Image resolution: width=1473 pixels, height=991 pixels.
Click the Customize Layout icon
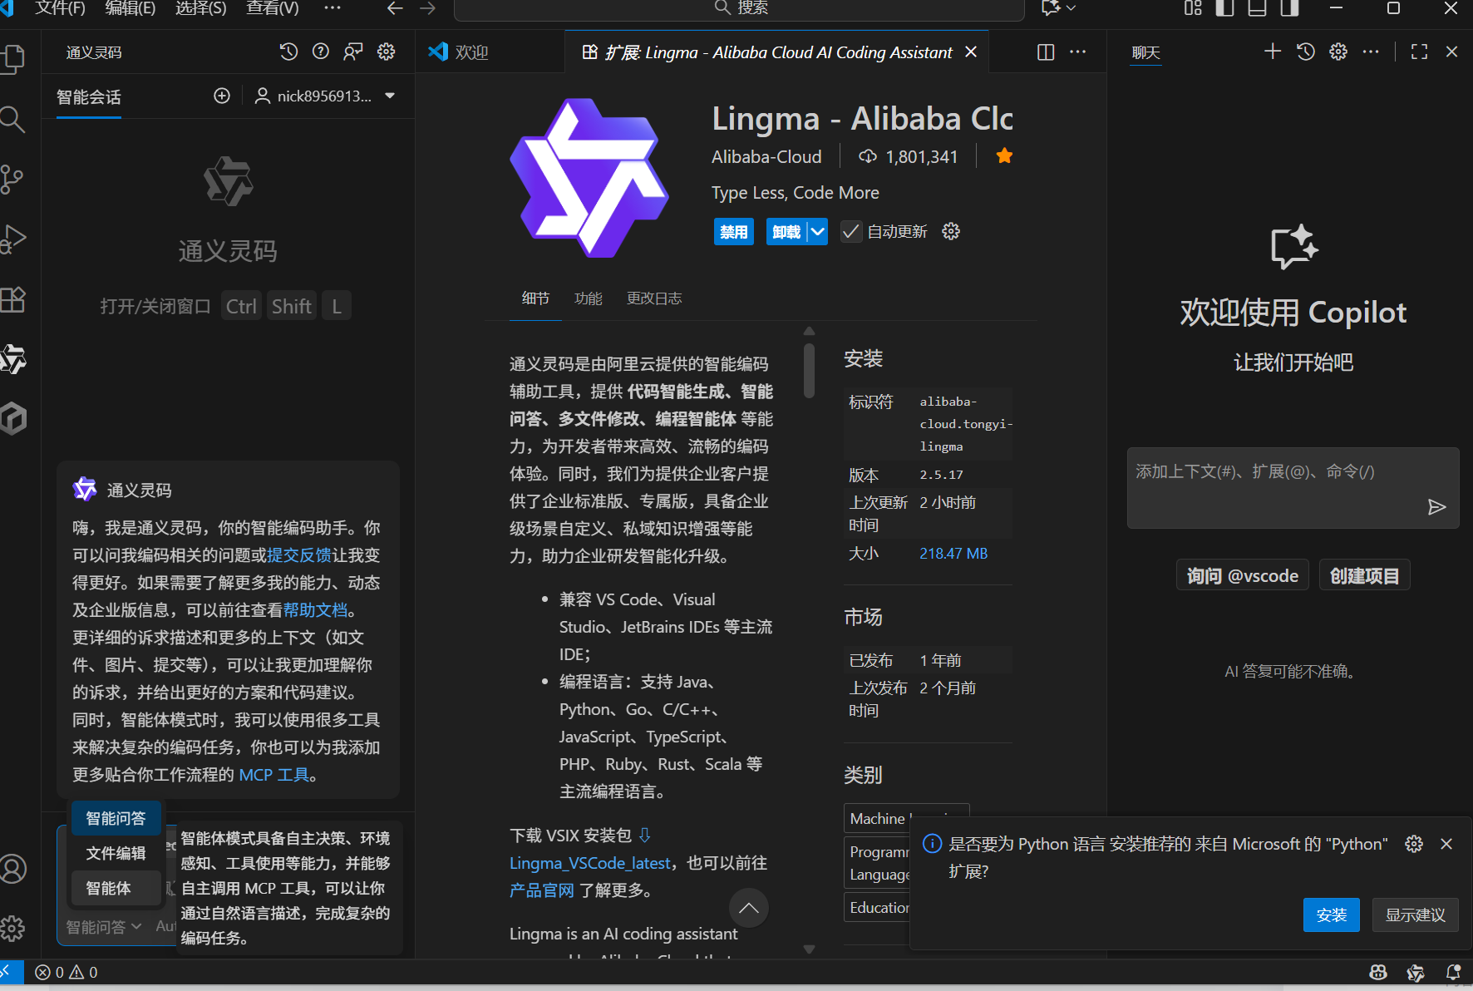(x=1193, y=8)
